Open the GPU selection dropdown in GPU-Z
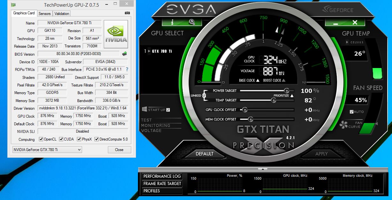This screenshot has height=200, width=392. point(47,149)
